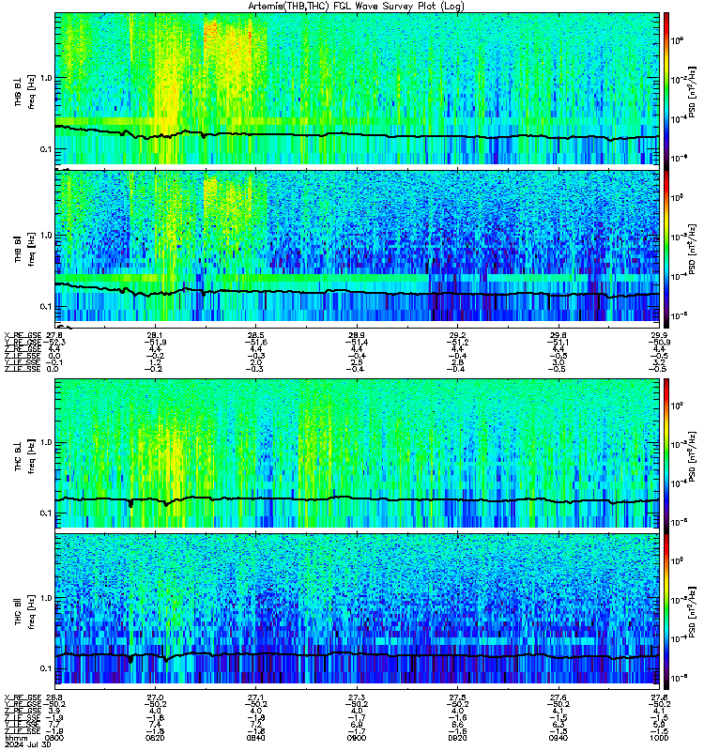The image size is (704, 751).
Task: Click the 1.0 frequency tick of THC B⊥ panel
Action: [x=47, y=441]
